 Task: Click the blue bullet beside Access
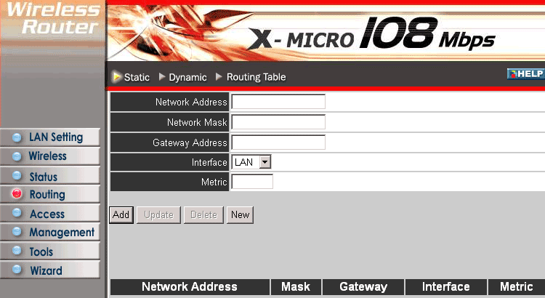pyautogui.click(x=17, y=212)
